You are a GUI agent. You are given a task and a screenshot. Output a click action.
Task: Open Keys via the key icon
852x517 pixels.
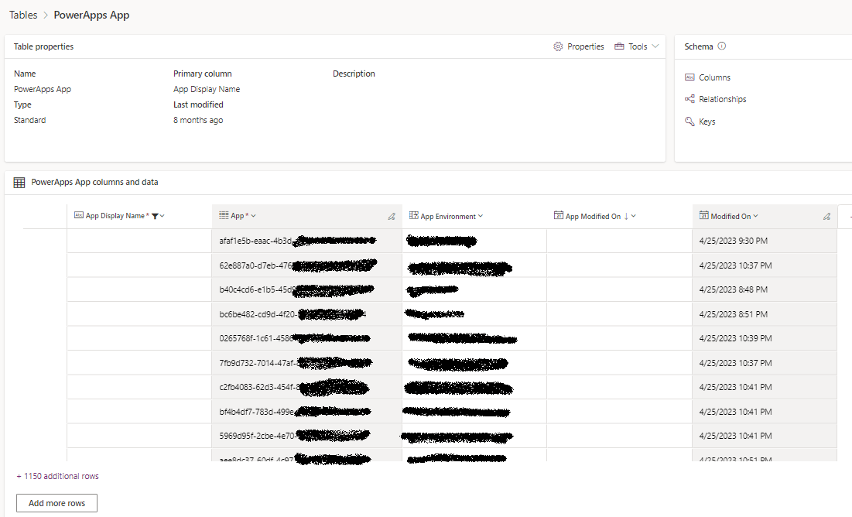pyautogui.click(x=688, y=122)
